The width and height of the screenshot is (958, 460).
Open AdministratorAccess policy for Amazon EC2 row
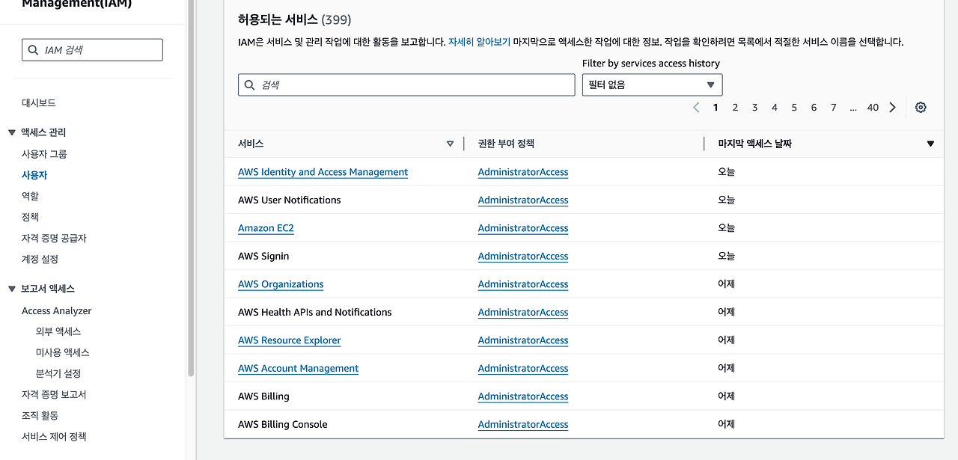click(x=523, y=228)
